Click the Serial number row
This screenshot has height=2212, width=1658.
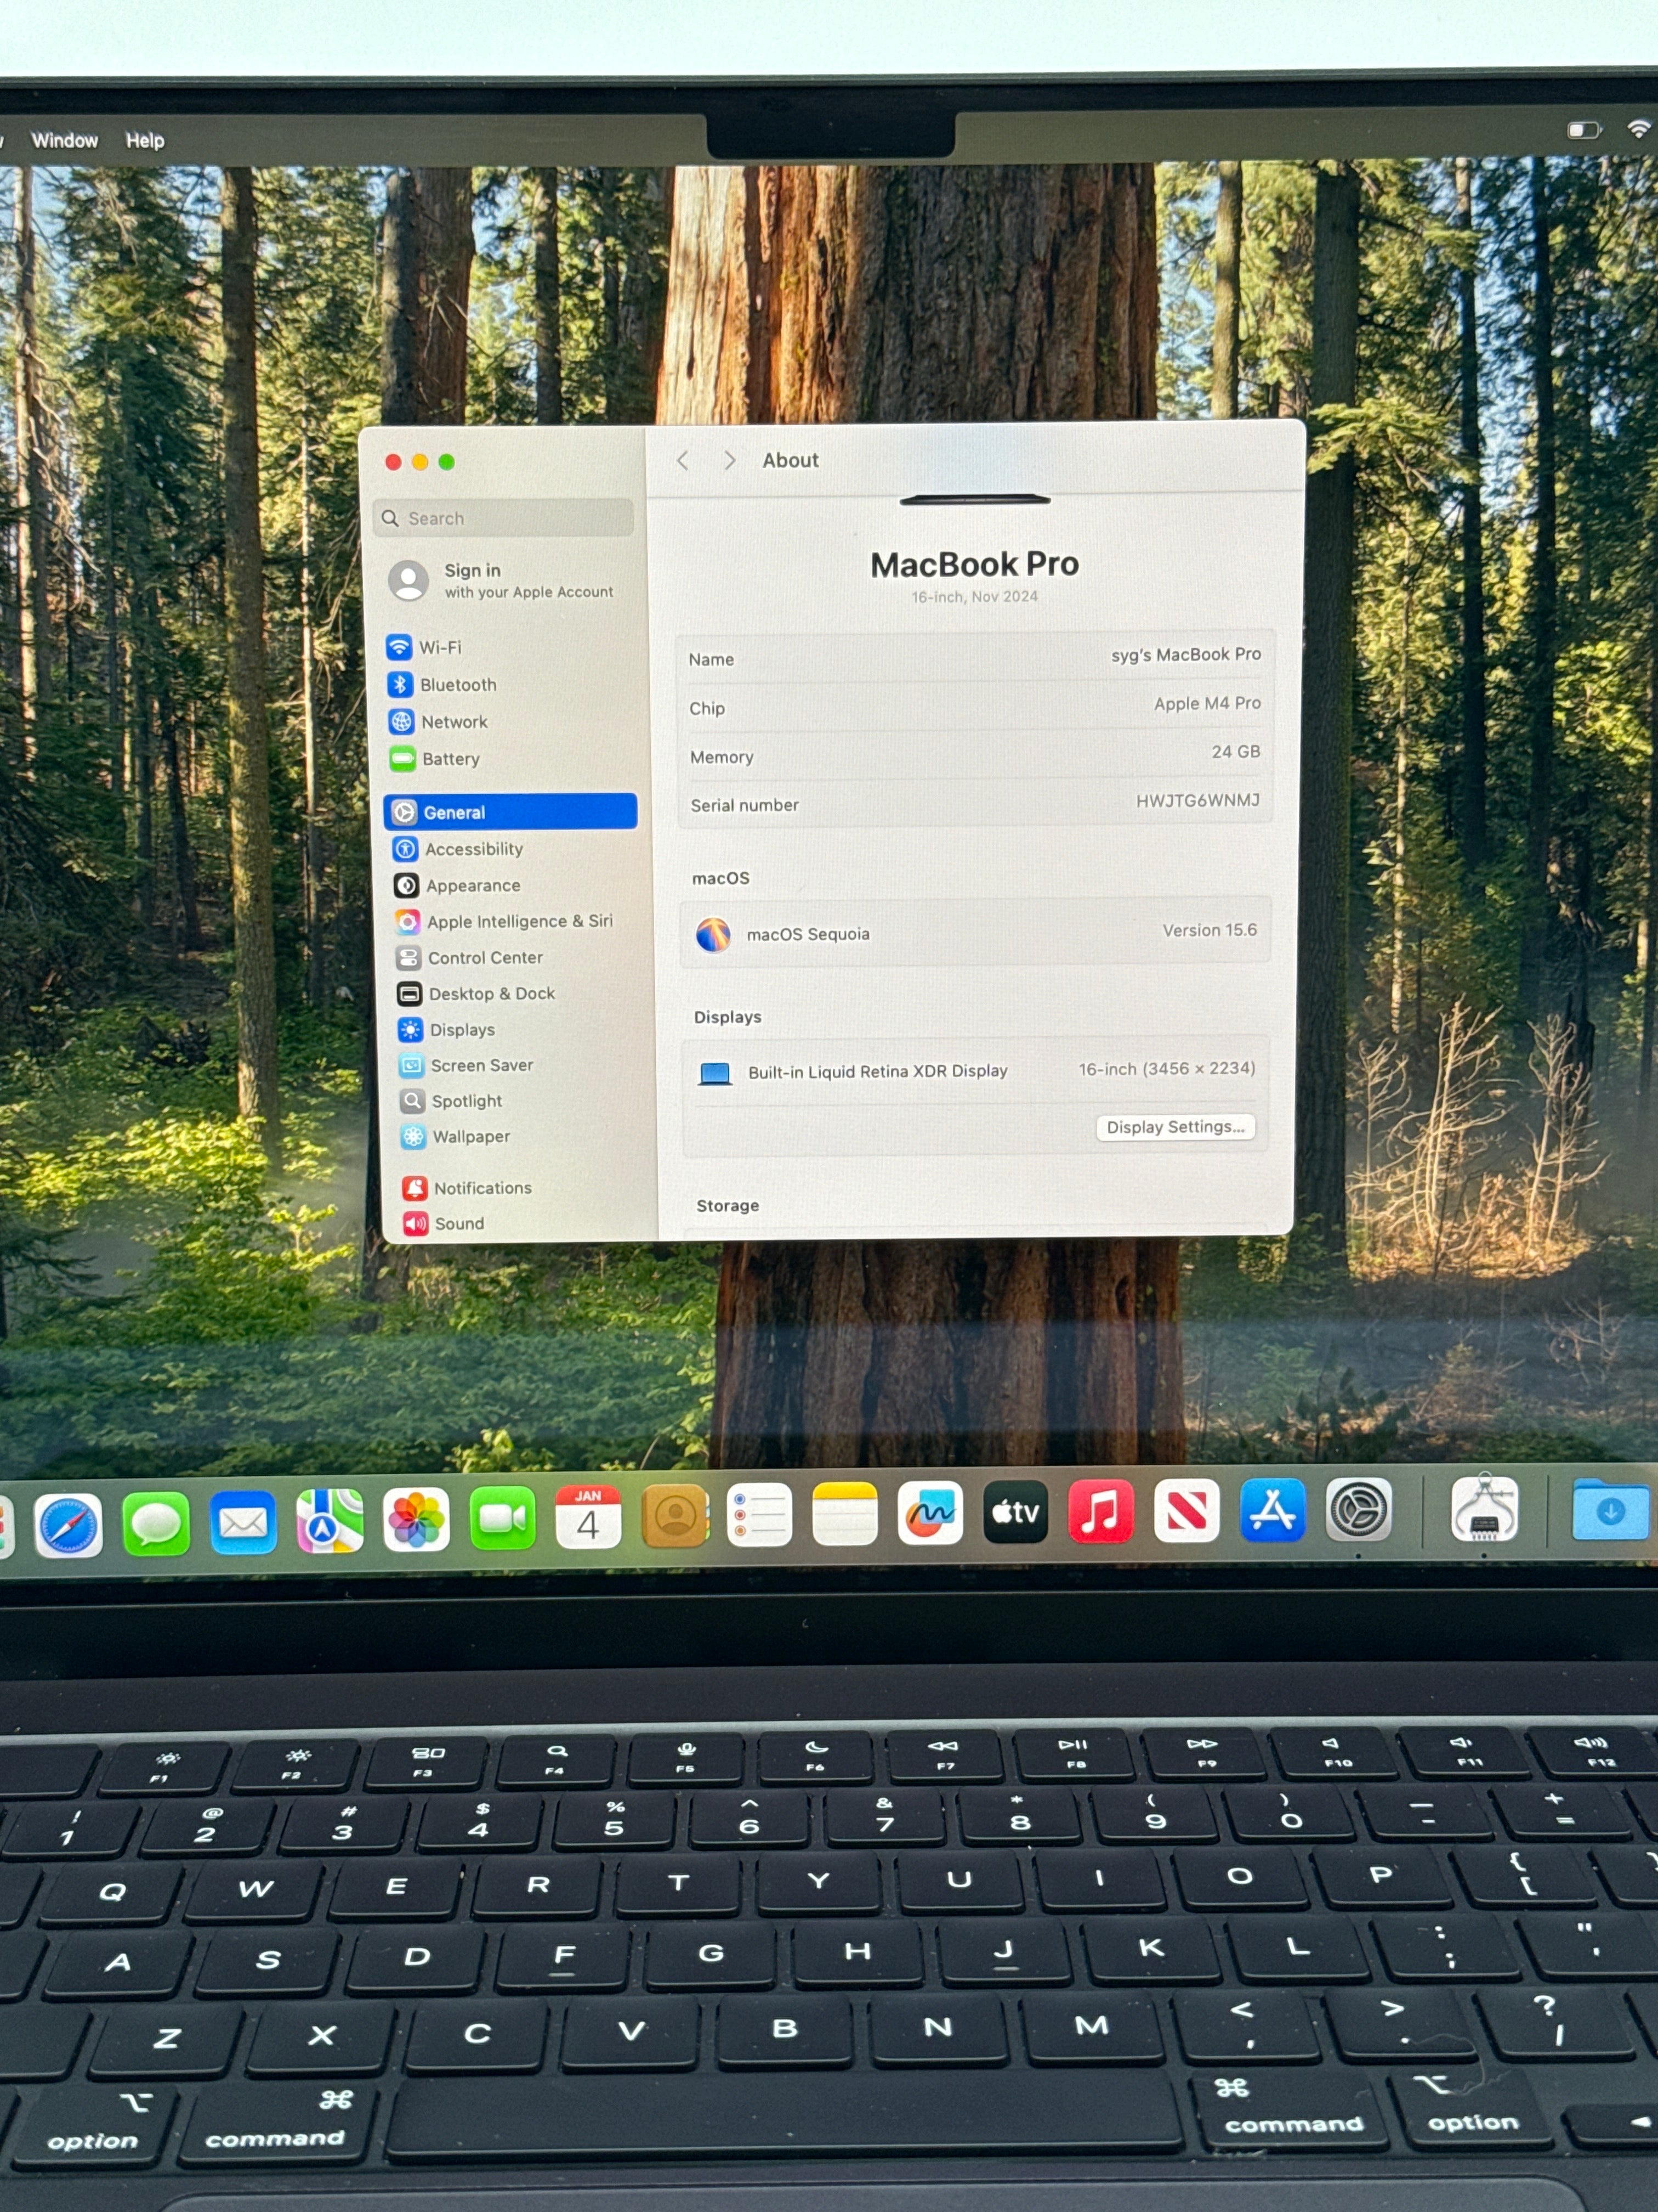(974, 803)
